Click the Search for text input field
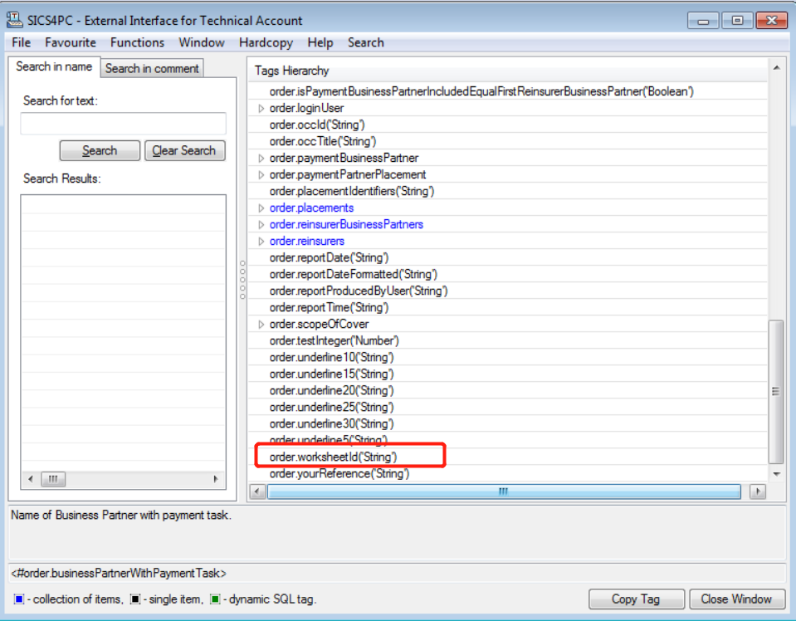The image size is (796, 621). [x=123, y=124]
